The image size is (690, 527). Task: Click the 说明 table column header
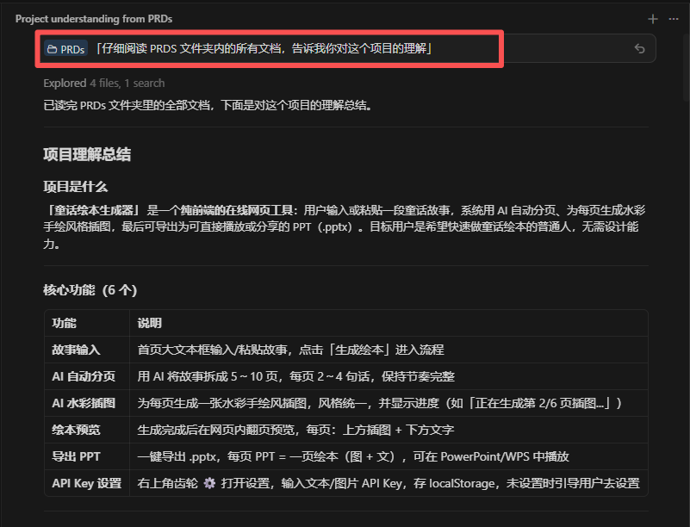[150, 323]
